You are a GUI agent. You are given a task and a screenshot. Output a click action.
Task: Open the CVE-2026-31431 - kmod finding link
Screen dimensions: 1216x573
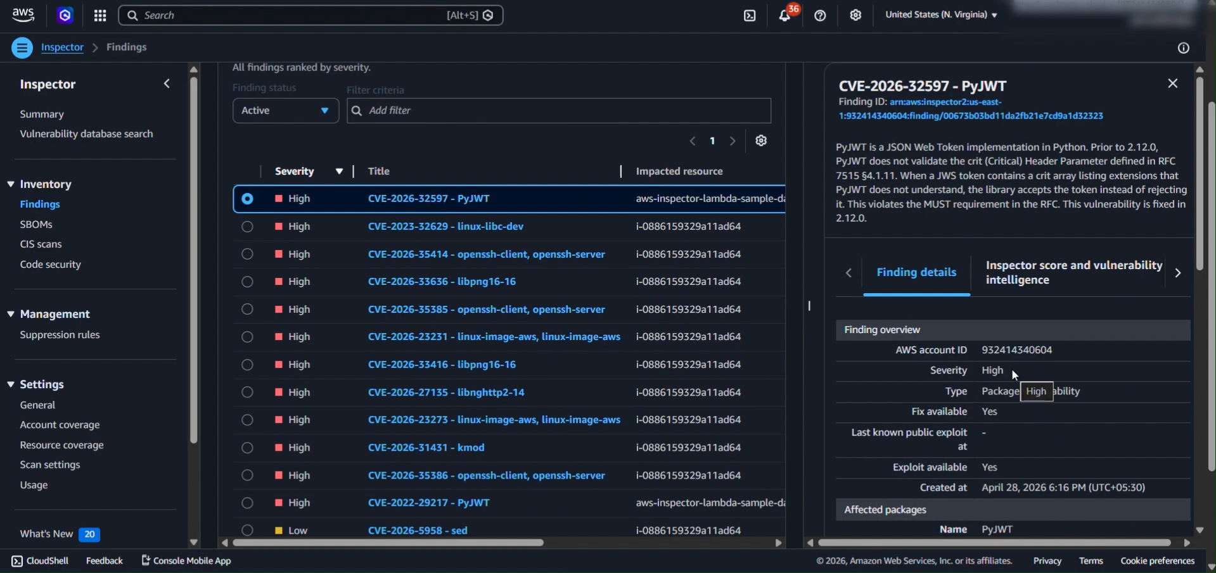coord(426,448)
